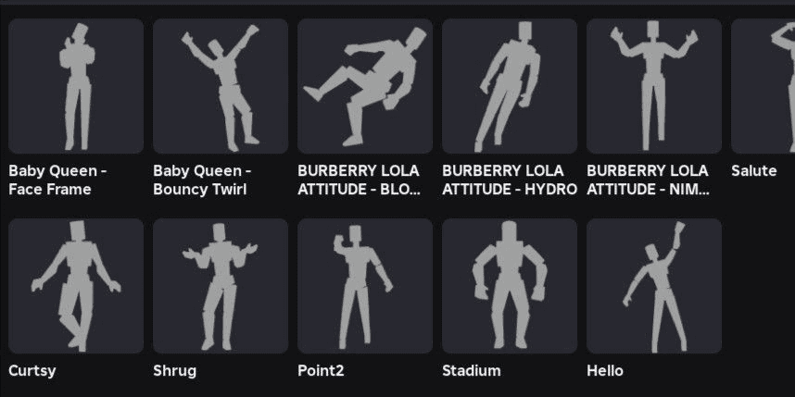The width and height of the screenshot is (795, 397).
Task: Select the Point2 name label
Action: pyautogui.click(x=321, y=371)
